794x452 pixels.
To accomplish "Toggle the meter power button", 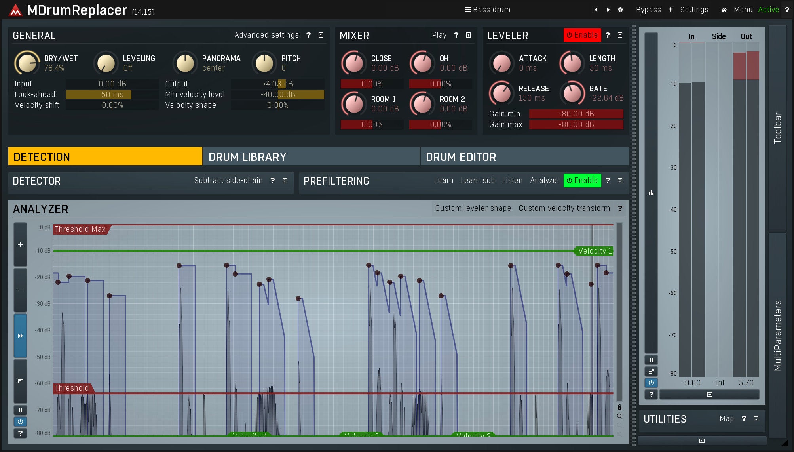I will pyautogui.click(x=651, y=383).
